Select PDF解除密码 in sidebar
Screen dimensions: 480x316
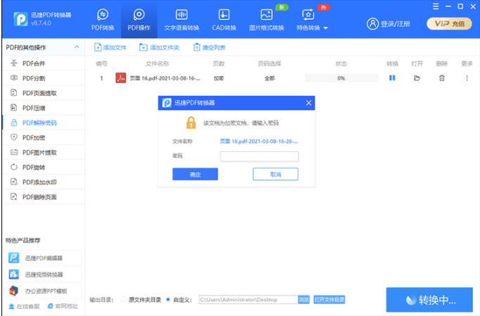44,122
